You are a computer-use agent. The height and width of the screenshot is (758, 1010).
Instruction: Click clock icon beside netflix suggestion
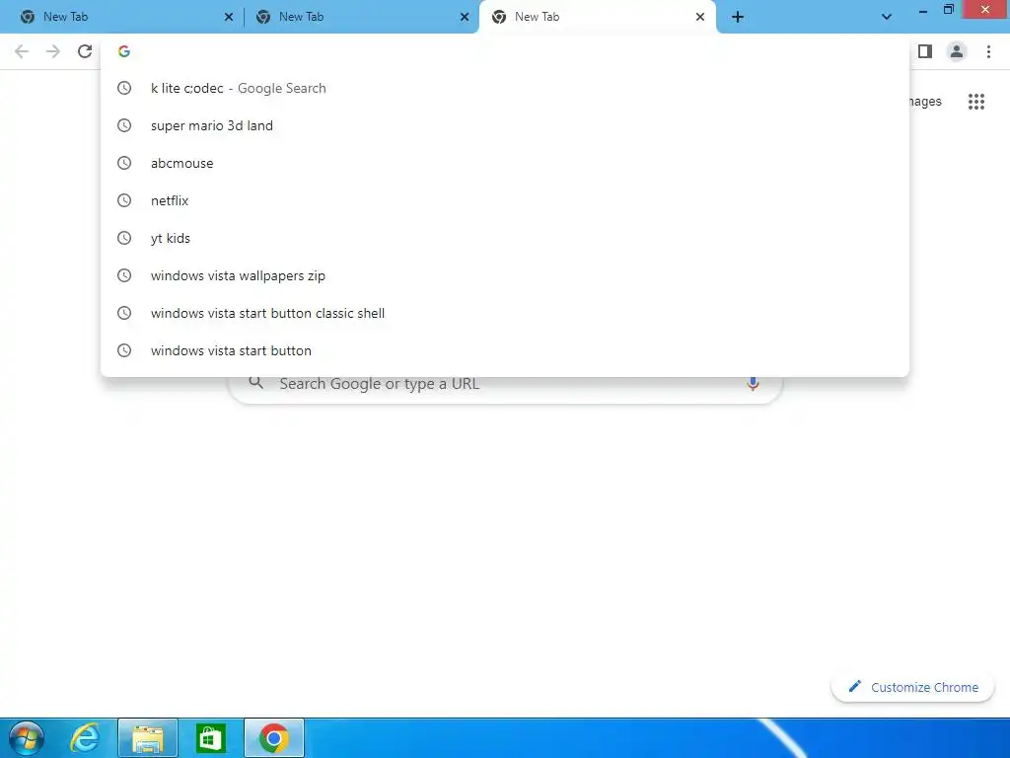coord(124,200)
